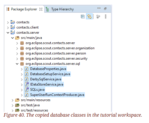Click the src/test/java folder icon
Viewport: 149px width, 123px height.
(x=17, y=105)
